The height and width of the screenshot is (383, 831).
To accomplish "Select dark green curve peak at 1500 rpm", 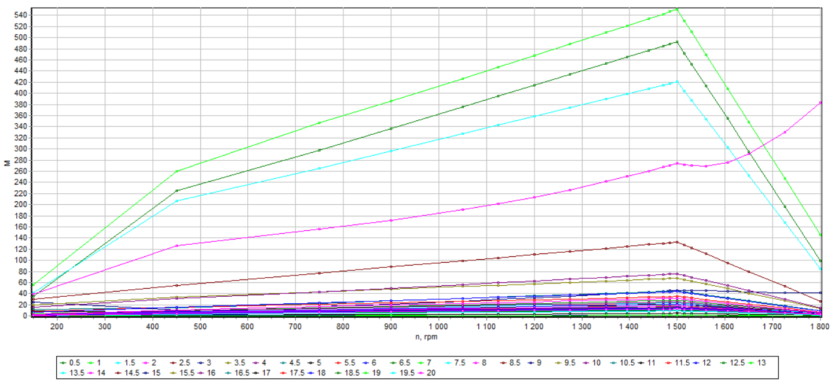I will 676,42.
